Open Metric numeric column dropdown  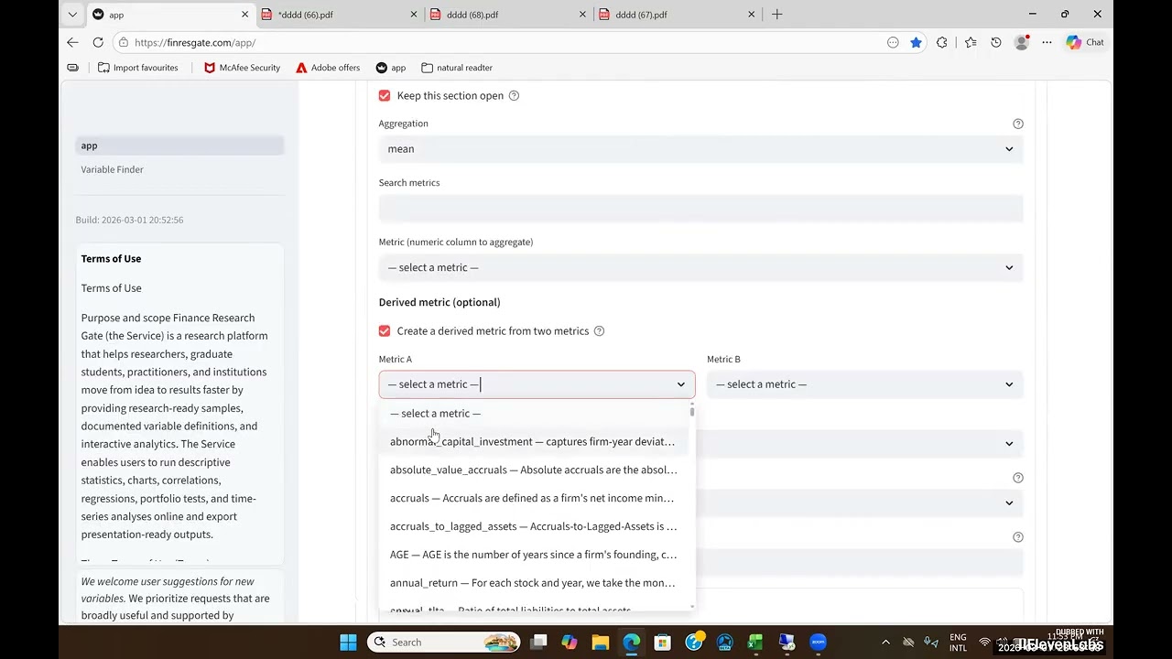tap(700, 267)
